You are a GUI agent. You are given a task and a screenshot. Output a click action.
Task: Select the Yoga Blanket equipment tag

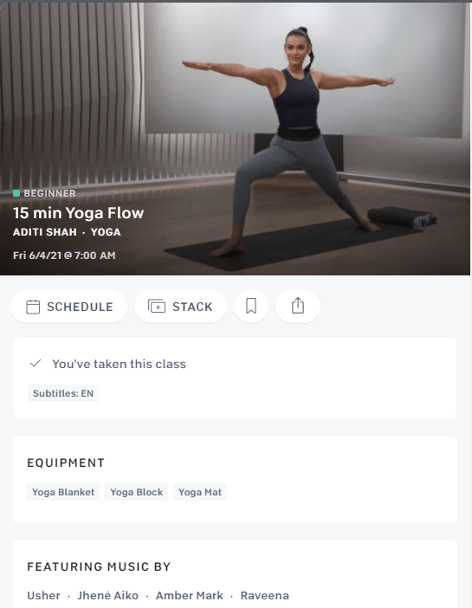tap(63, 492)
